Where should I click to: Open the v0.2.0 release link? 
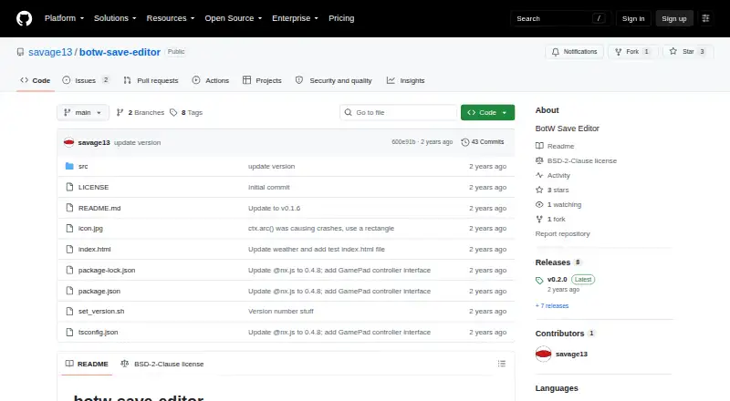point(558,279)
